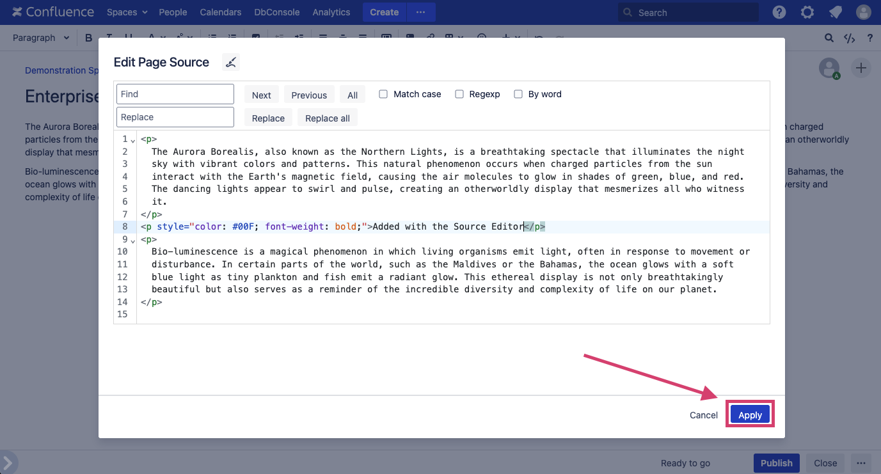Enable the Match case checkbox
This screenshot has height=474, width=881.
coord(383,93)
